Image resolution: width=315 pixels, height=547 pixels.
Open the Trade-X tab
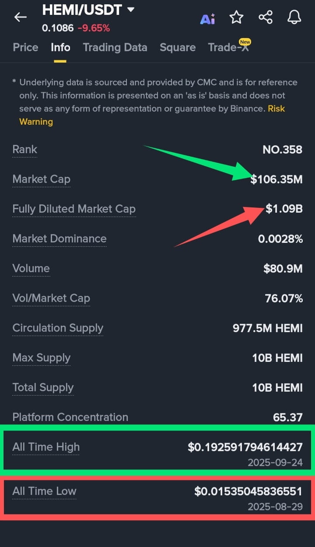tap(228, 47)
